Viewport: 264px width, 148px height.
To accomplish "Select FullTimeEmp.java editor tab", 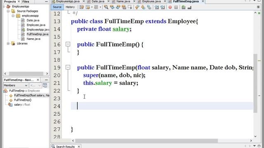I will click(x=186, y=1).
